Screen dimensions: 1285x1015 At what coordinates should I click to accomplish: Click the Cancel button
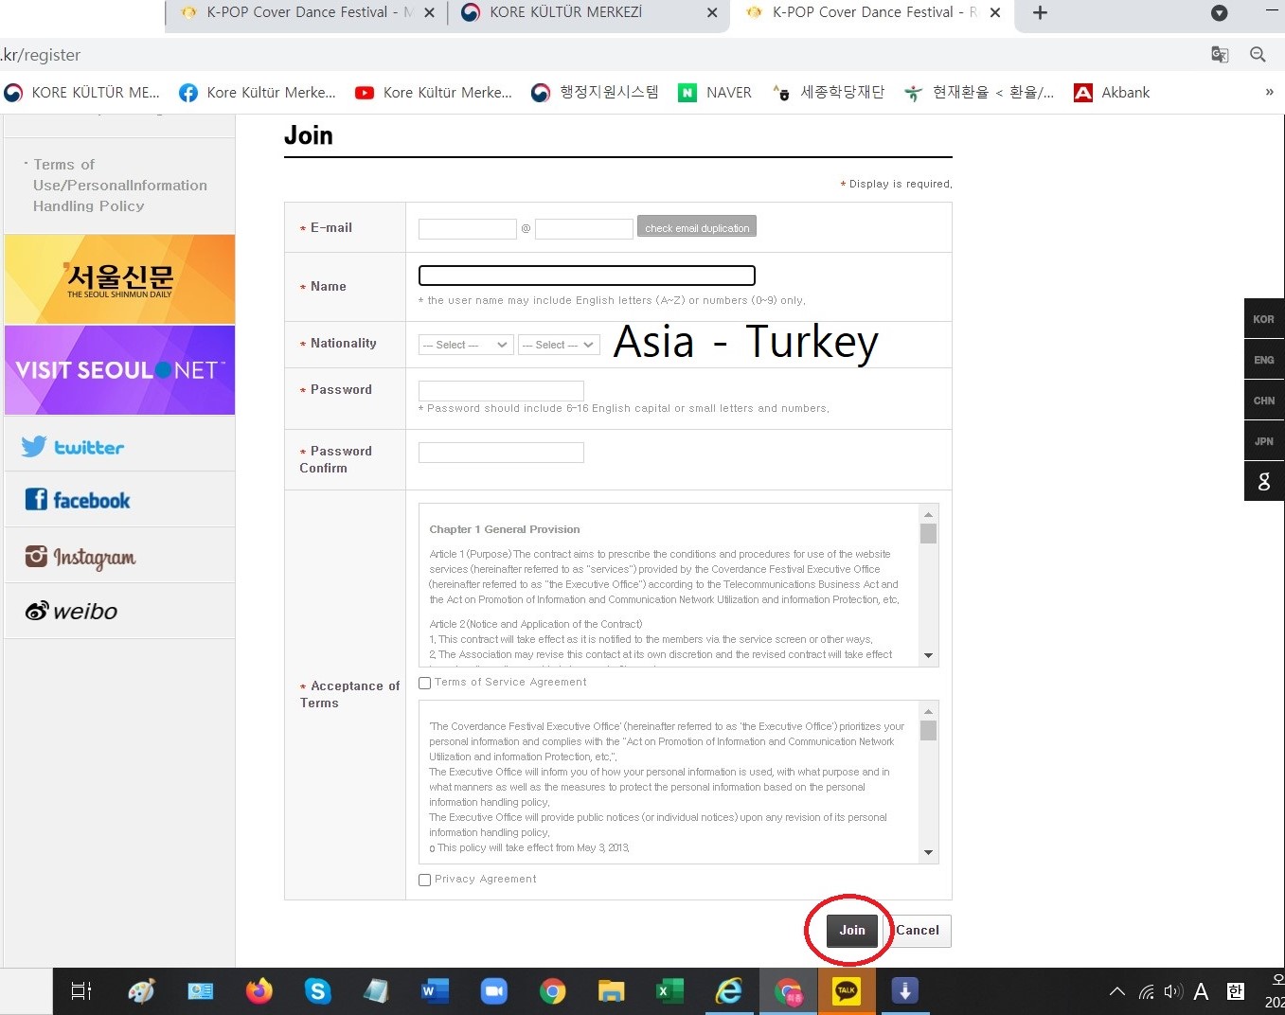click(918, 931)
